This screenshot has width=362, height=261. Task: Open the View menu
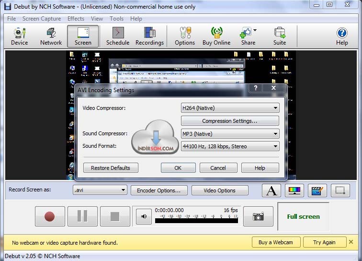97,19
